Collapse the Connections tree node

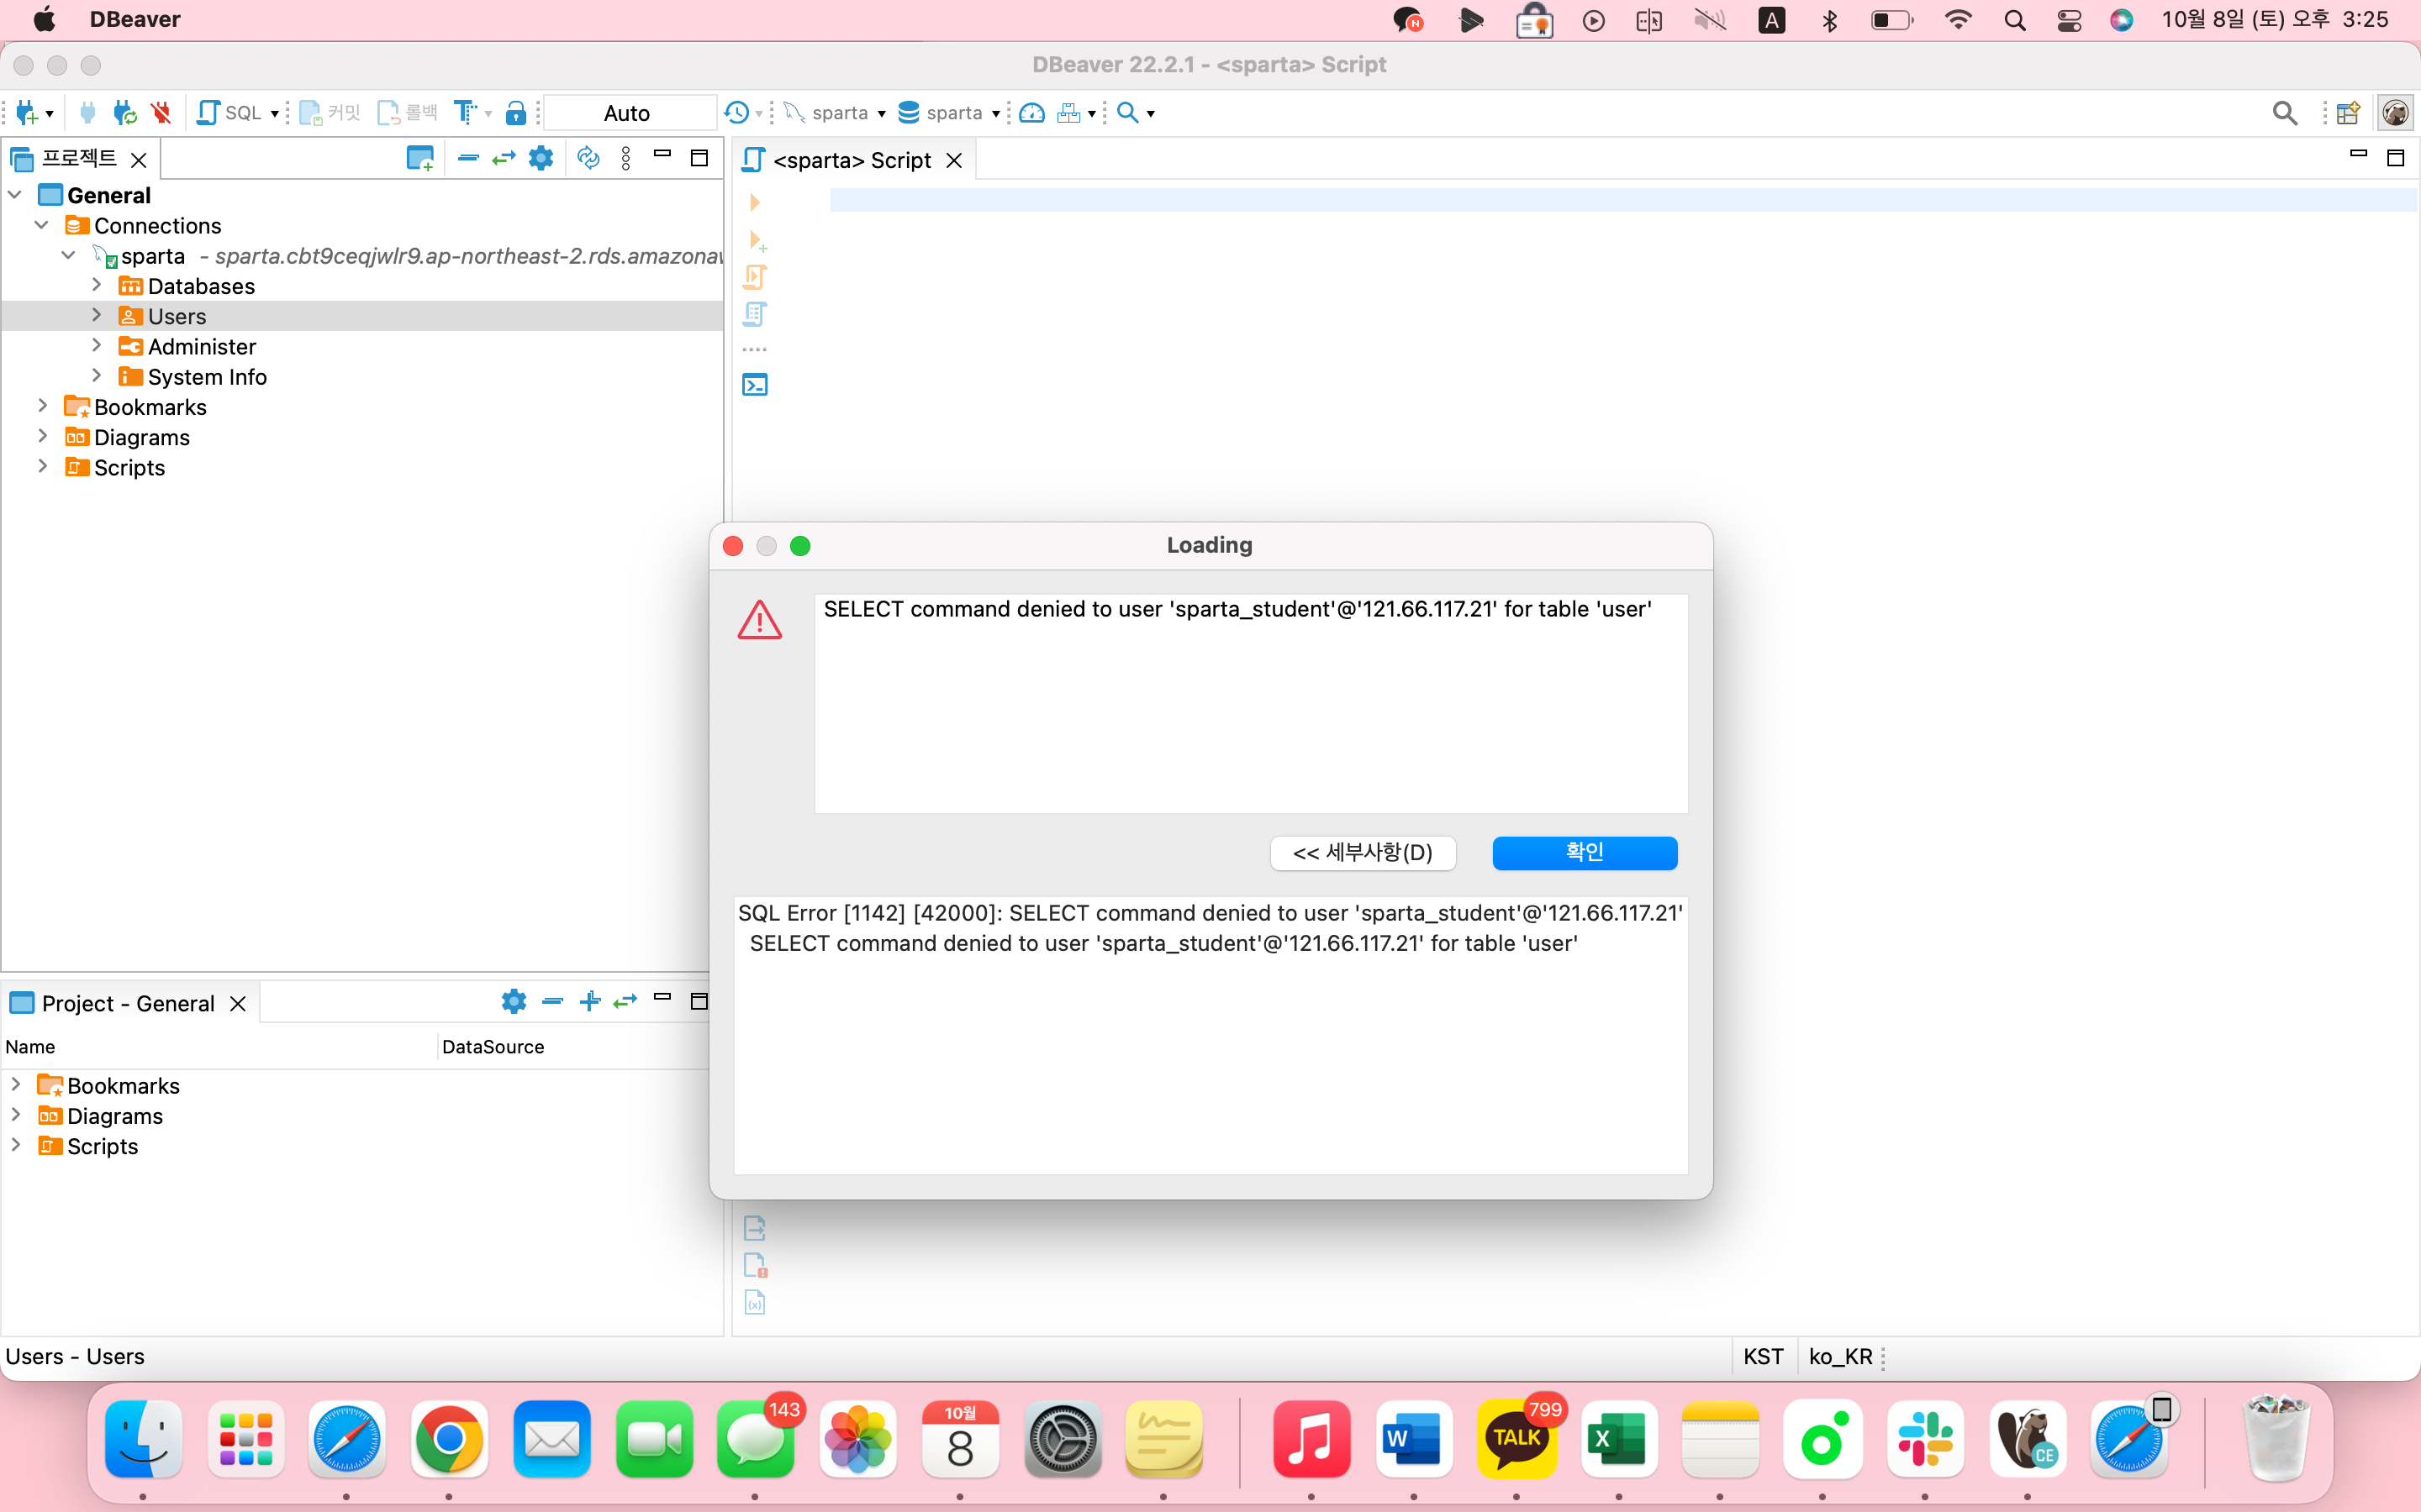pyautogui.click(x=42, y=225)
